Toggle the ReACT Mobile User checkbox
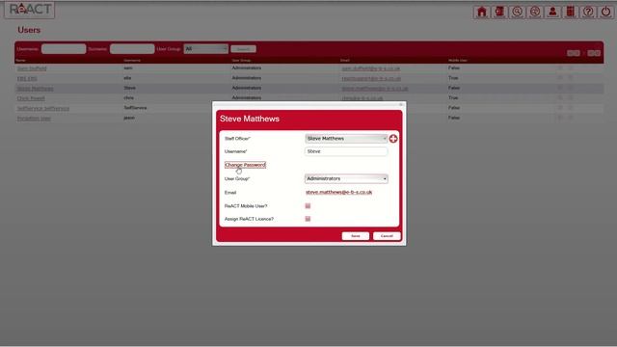This screenshot has width=617, height=347. click(x=308, y=205)
